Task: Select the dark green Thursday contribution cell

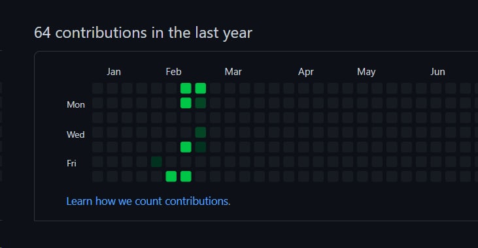Action: point(201,147)
